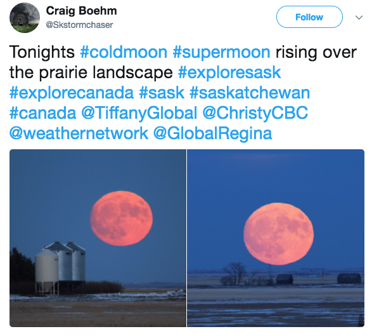Select the #exploresask hashtag

[229, 72]
